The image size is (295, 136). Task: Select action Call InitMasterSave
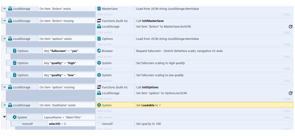point(214,21)
